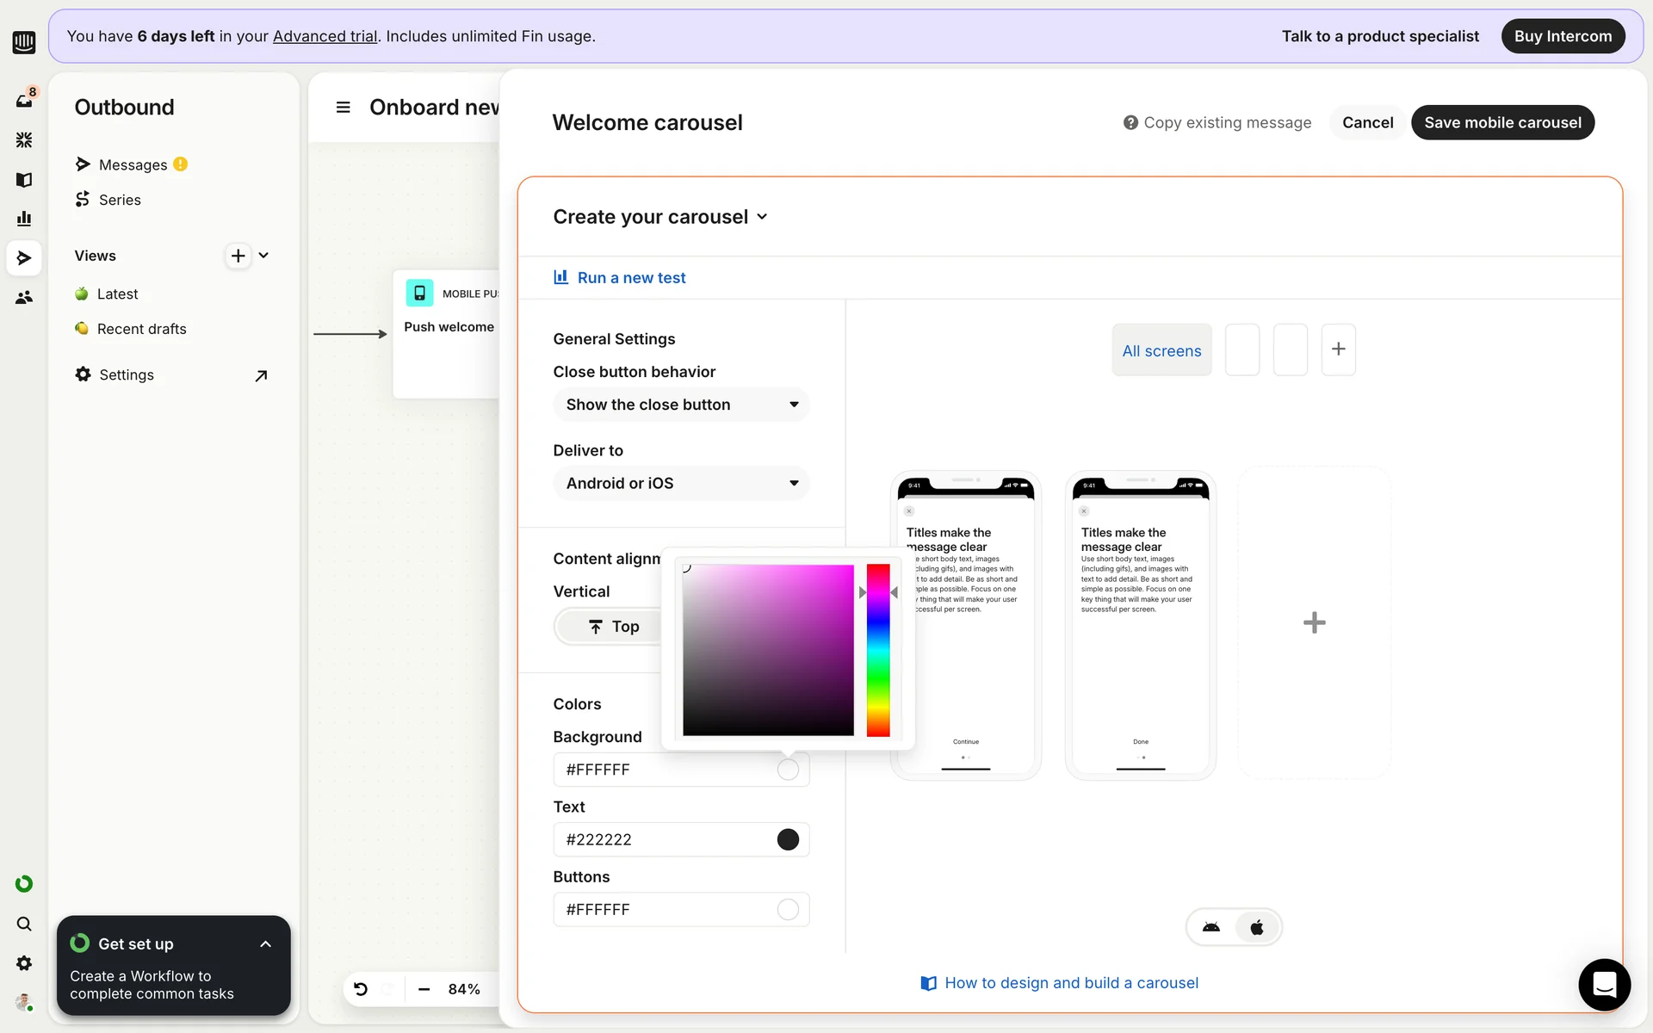Open the Show the close button dropdown
Image resolution: width=1653 pixels, height=1033 pixels.
(x=680, y=405)
